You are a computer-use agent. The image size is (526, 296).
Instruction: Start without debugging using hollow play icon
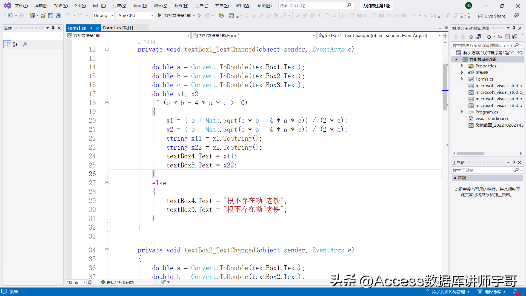[199, 16]
